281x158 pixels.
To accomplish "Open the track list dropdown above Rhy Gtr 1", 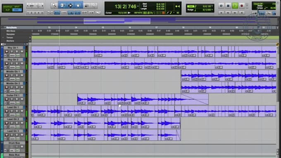I will point(3,44).
